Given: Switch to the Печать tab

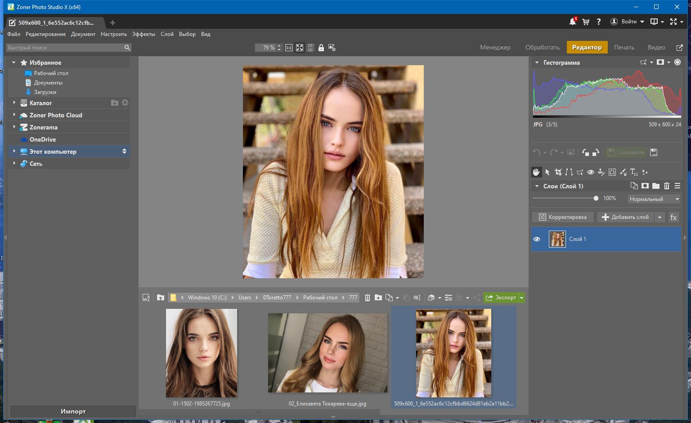Looking at the screenshot, I should pos(624,47).
